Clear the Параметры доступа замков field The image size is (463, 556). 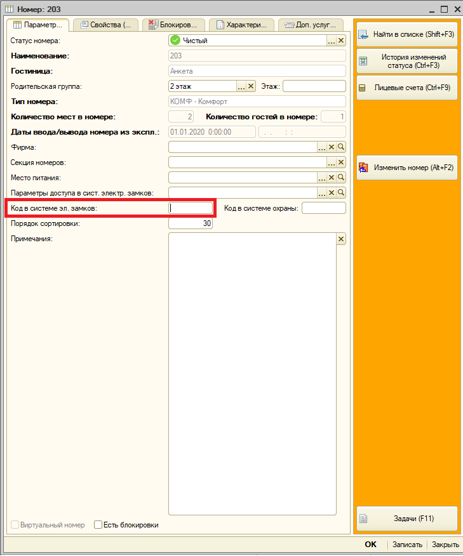point(332,193)
